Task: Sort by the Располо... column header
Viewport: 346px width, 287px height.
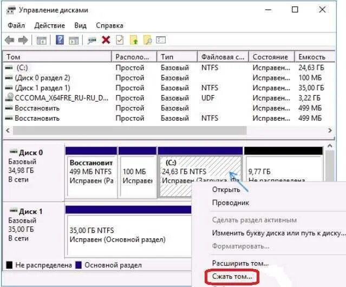Action: (134, 57)
